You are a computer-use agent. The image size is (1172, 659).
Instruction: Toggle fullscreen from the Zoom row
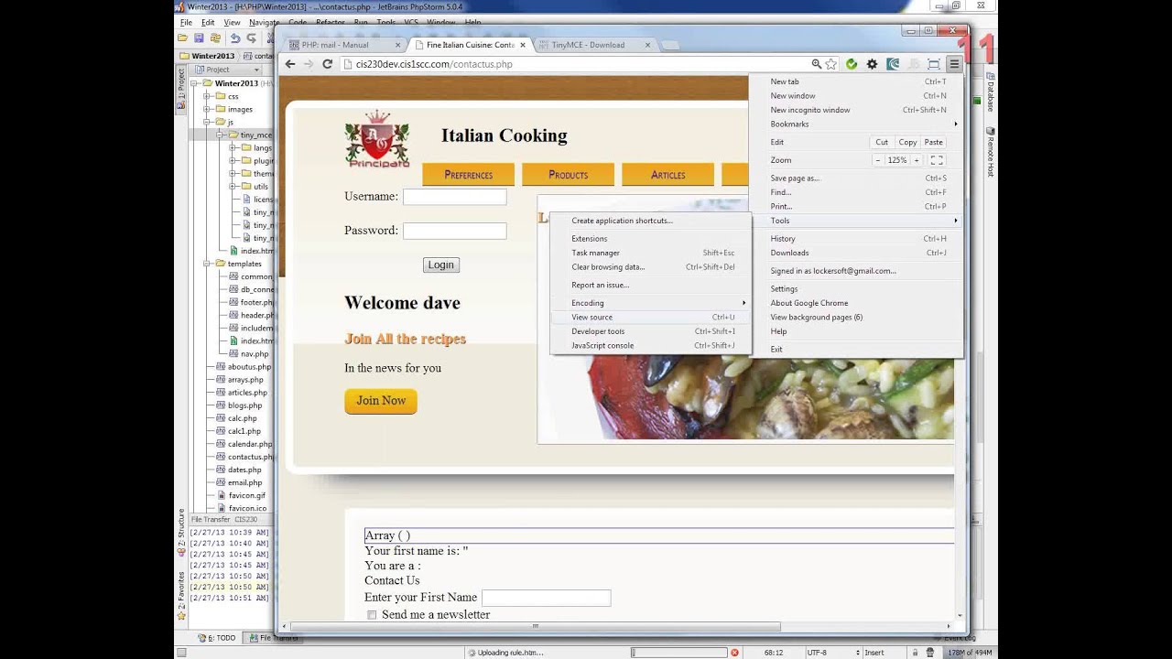pyautogui.click(x=937, y=160)
